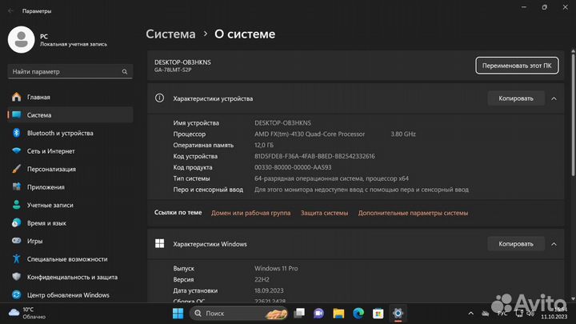The height and width of the screenshot is (324, 576).
Task: Open Специальные возможности settings
Action: click(x=67, y=259)
